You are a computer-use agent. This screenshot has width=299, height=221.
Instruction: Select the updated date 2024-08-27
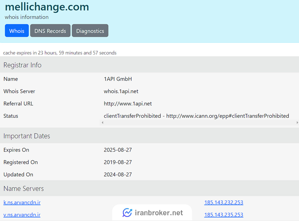pos(118,175)
